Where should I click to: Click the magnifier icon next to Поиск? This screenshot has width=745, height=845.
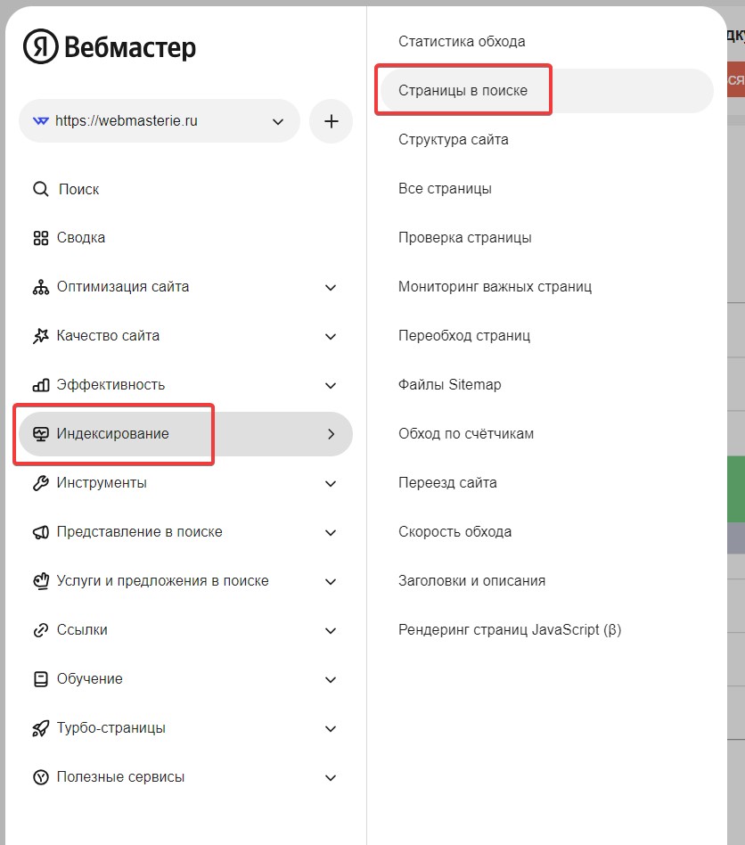coord(40,189)
